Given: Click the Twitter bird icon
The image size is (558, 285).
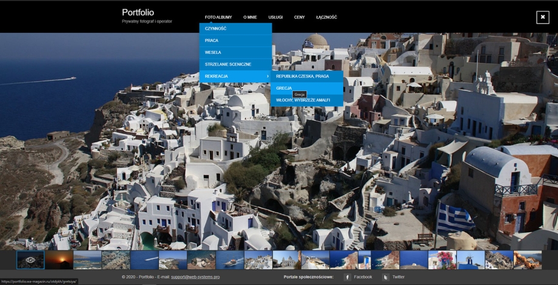Looking at the screenshot, I should click(385, 277).
